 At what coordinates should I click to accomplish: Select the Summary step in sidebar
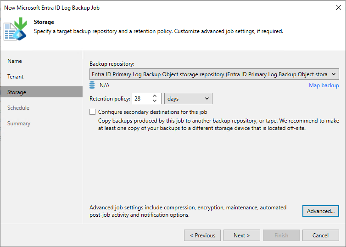[x=19, y=123]
